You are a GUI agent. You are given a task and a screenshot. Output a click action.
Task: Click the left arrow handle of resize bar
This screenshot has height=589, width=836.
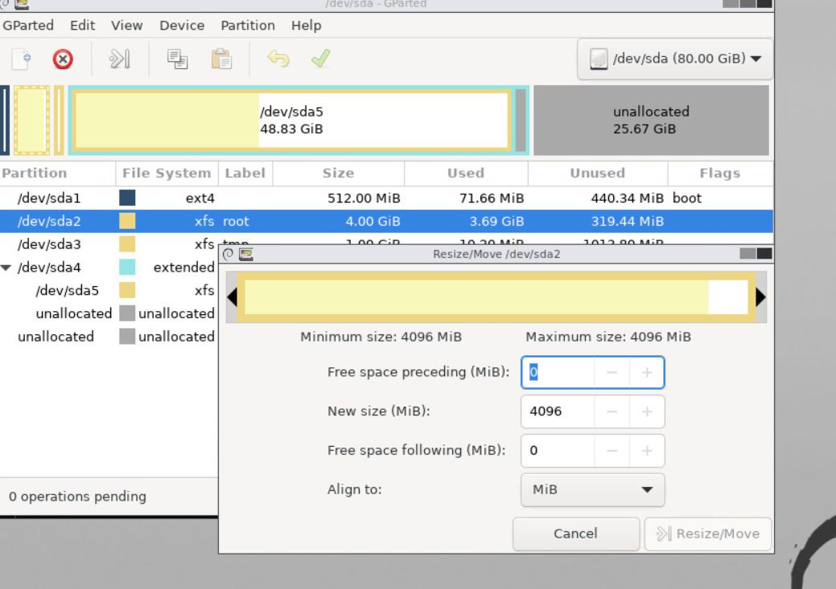click(232, 297)
